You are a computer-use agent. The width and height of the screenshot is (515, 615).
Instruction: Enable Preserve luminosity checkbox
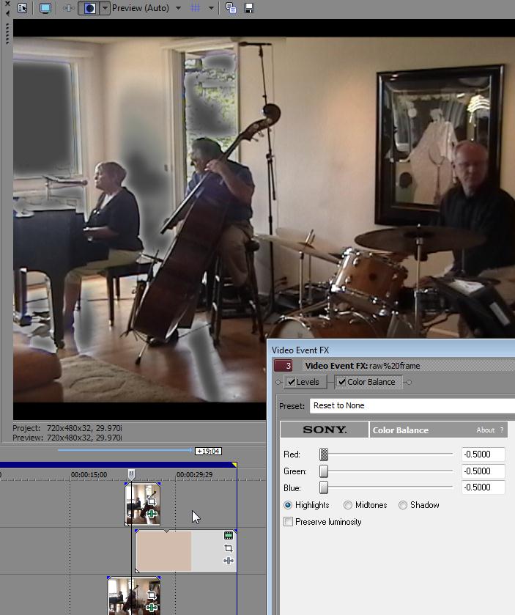tap(288, 522)
